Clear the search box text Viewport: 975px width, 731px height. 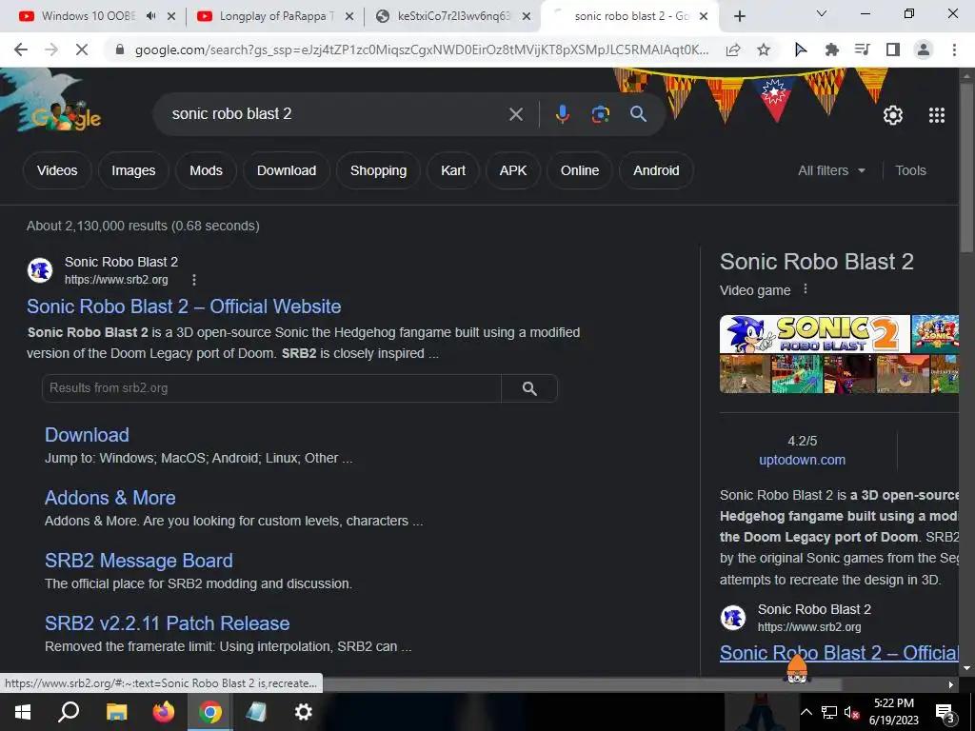[x=516, y=114]
